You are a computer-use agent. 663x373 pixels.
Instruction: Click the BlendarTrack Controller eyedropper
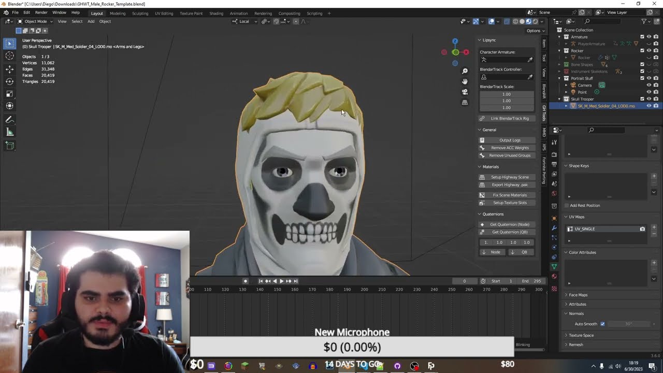pos(530,77)
